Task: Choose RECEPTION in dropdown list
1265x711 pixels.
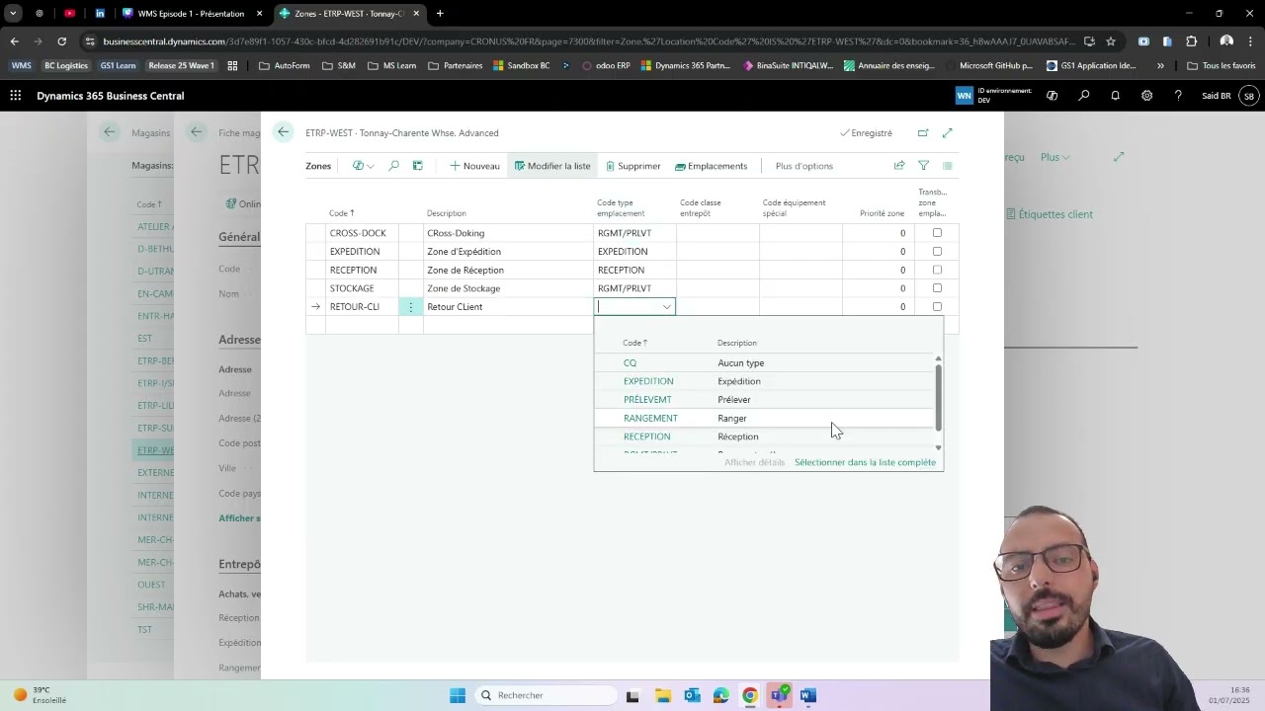Action: [x=646, y=436]
